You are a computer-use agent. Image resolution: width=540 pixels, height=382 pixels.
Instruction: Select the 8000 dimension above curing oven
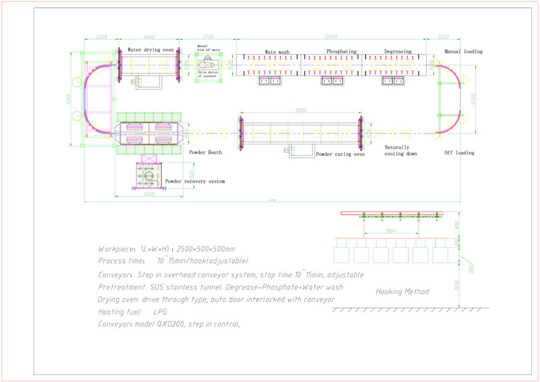pyautogui.click(x=301, y=111)
